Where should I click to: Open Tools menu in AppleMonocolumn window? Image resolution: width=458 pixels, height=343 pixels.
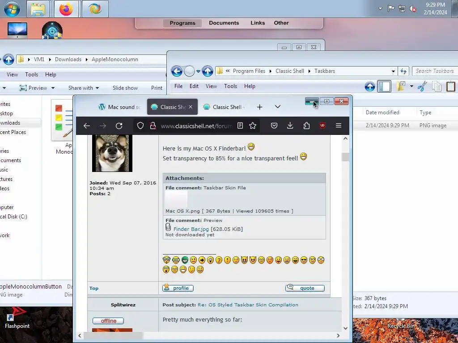[32, 75]
